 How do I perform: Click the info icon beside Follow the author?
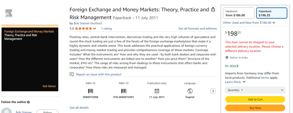click(28, 102)
